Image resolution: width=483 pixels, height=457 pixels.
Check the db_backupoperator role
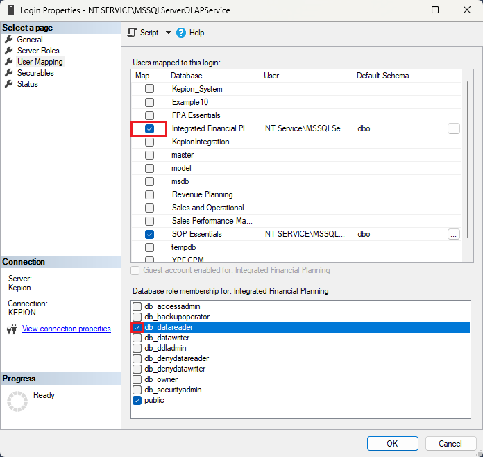(137, 317)
